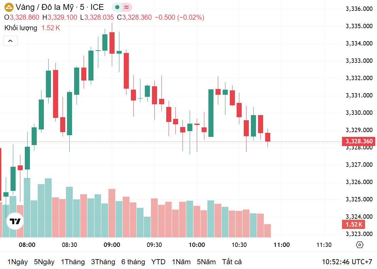Select the 5Ngày time range

point(44,262)
